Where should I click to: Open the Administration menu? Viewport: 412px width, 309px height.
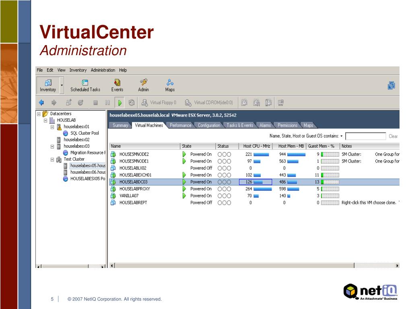click(103, 70)
